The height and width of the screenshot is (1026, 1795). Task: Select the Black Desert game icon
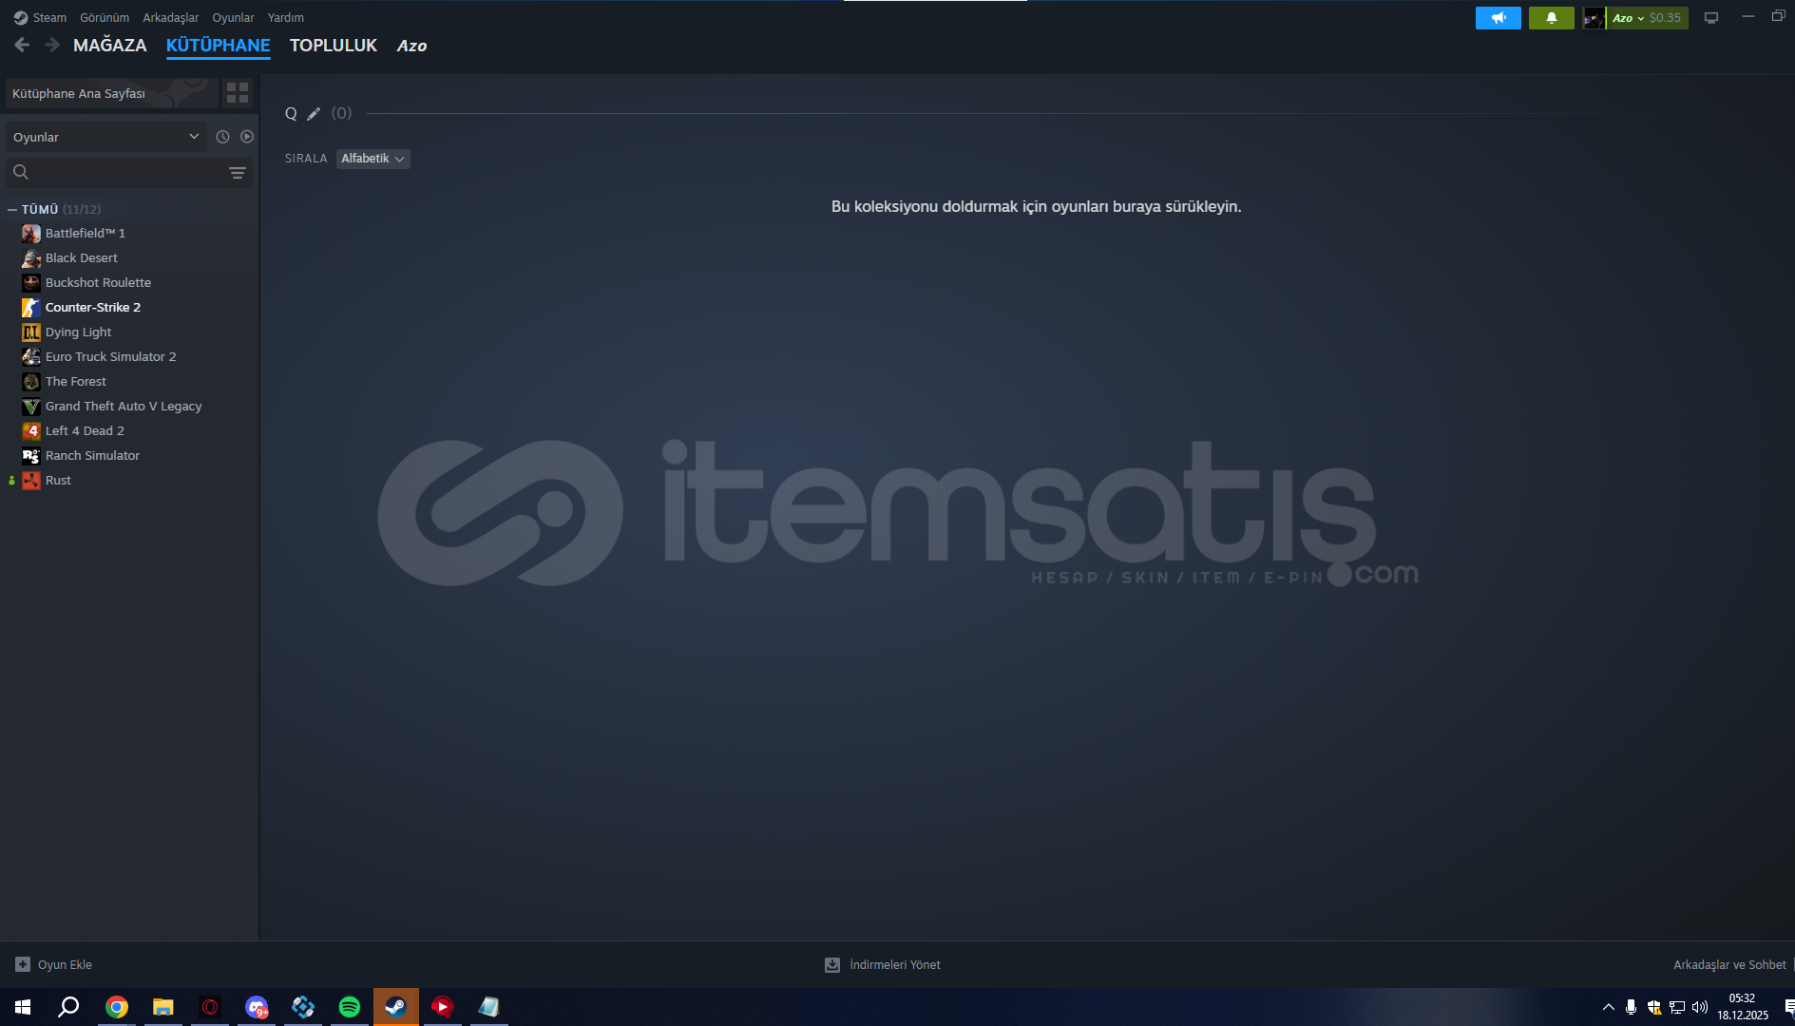click(31, 258)
